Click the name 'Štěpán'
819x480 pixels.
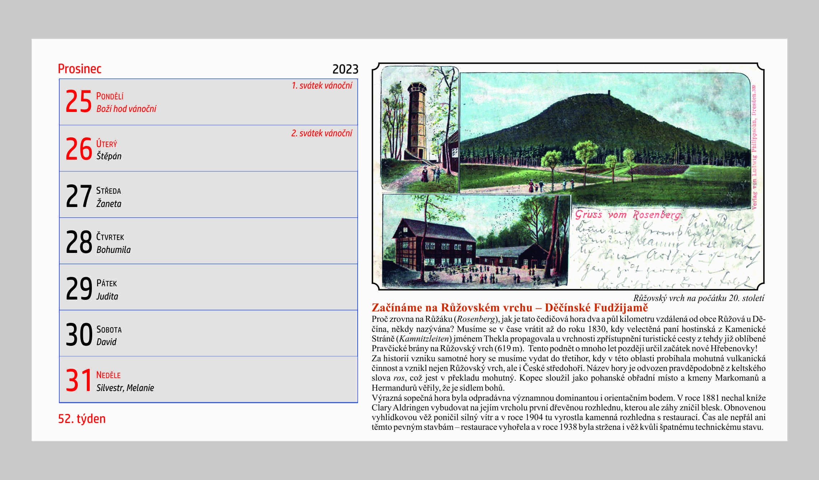[x=109, y=156]
